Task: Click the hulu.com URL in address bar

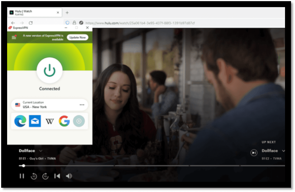Action: coord(140,23)
